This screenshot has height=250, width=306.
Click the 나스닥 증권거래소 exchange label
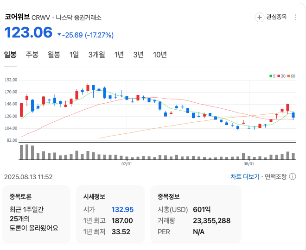79,18
